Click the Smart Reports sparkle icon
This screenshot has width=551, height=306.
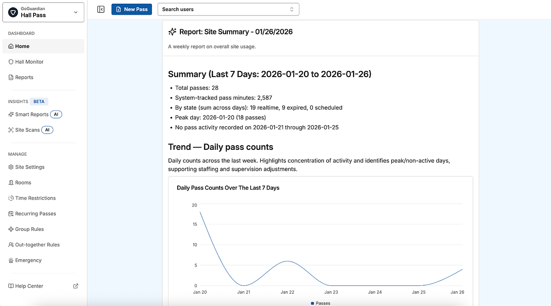tap(11, 115)
